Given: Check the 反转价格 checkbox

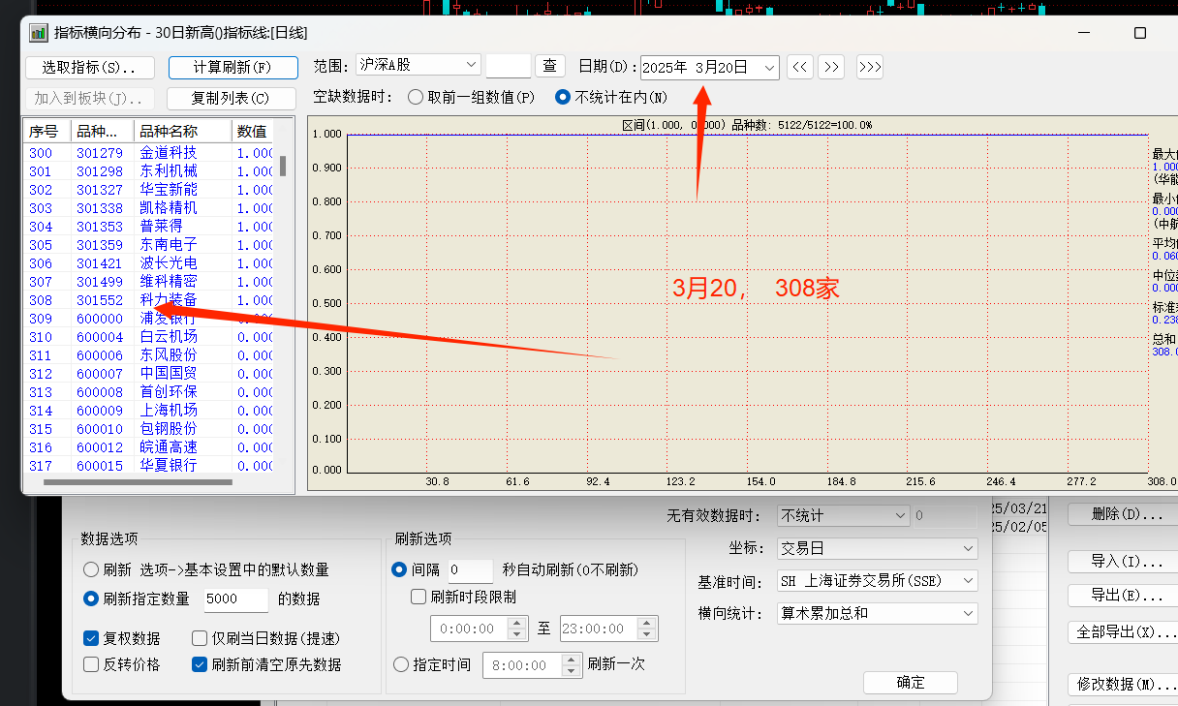Looking at the screenshot, I should (91, 664).
